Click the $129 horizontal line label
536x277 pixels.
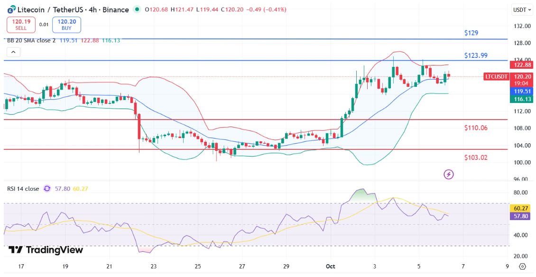point(471,33)
